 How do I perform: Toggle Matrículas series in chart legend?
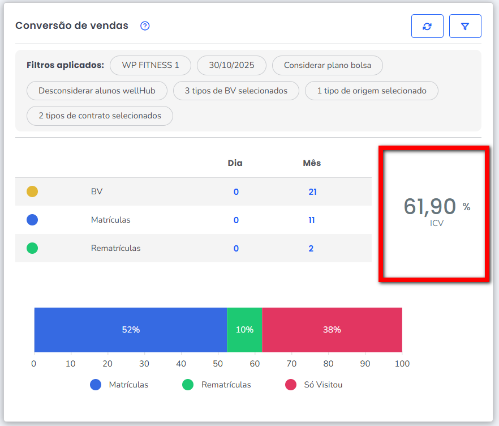coord(119,385)
